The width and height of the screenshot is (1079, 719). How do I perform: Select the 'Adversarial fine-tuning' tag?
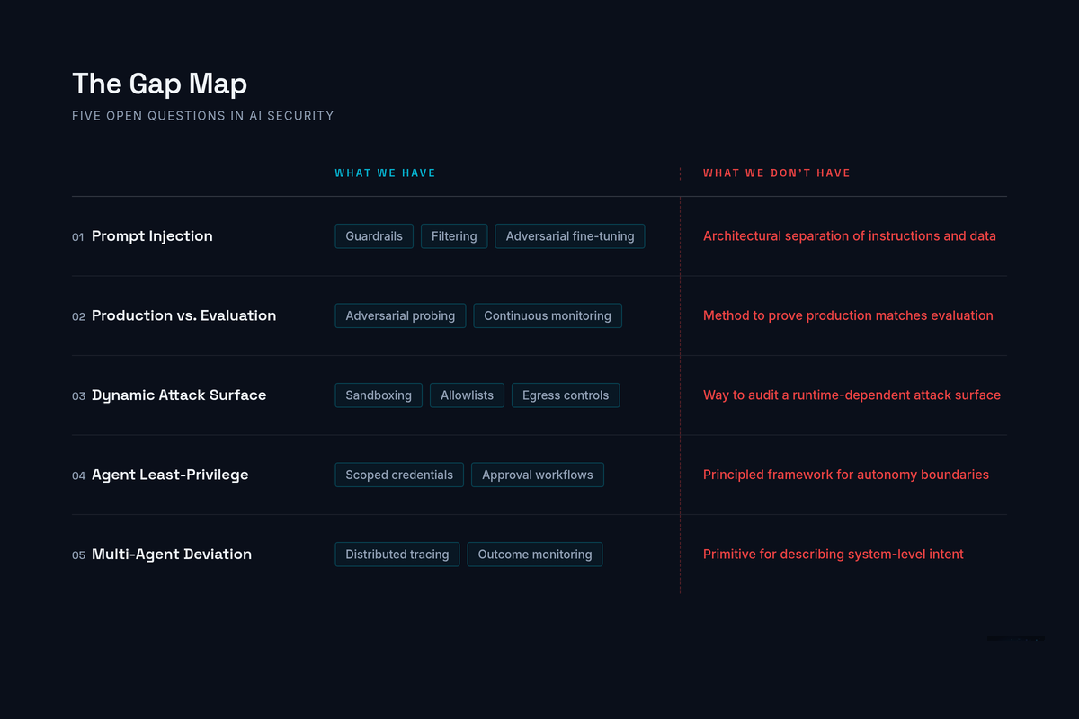pos(570,236)
